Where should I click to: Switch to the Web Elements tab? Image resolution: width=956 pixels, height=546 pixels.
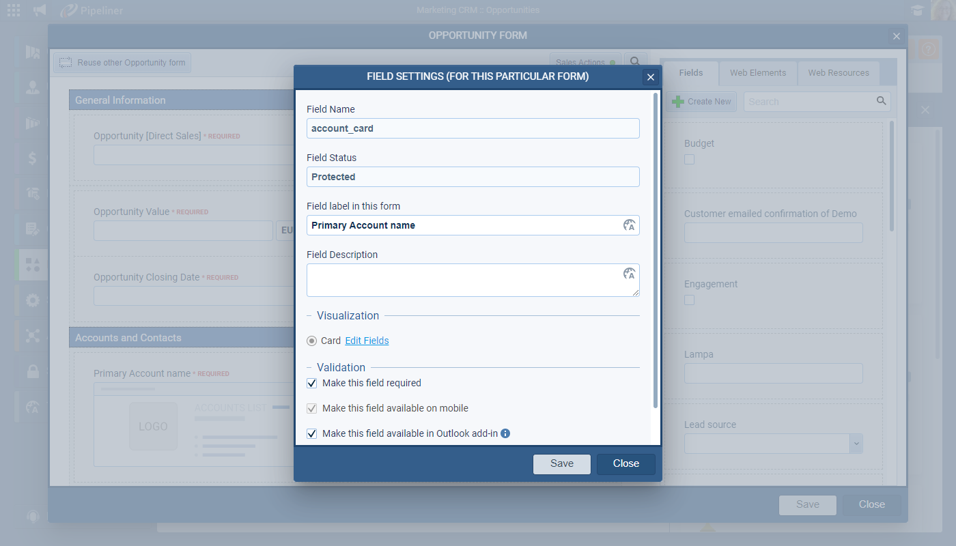(758, 73)
